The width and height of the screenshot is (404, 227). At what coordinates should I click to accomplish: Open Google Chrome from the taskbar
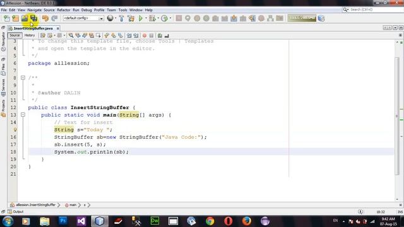tap(210, 221)
